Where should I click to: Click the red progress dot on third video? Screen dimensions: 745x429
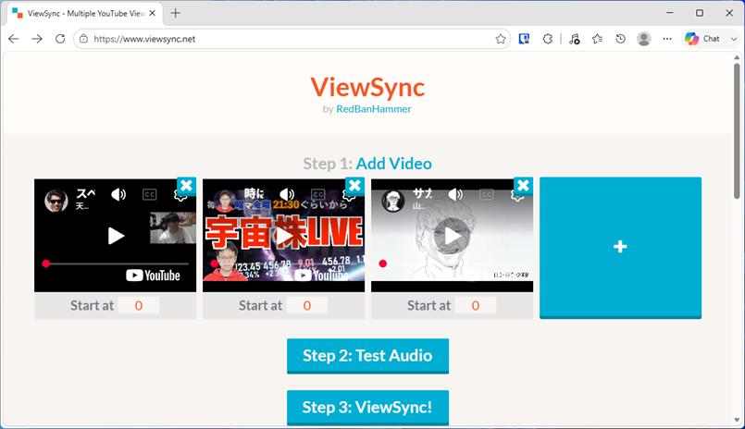[x=383, y=264]
